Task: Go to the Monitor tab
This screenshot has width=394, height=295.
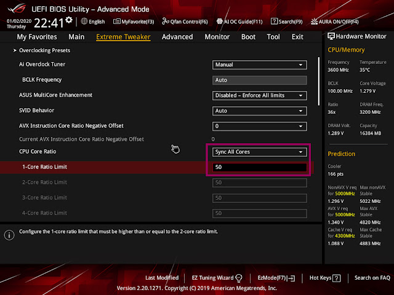Action: [217, 37]
